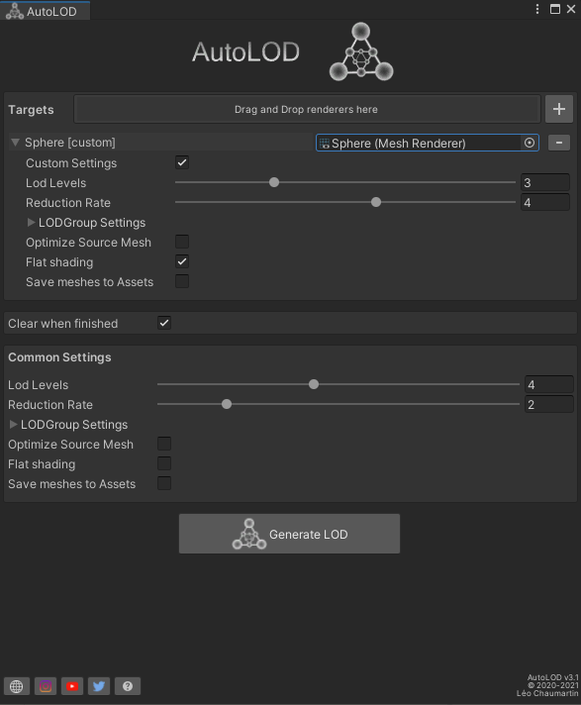Click the Generate LOD button

pos(289,534)
